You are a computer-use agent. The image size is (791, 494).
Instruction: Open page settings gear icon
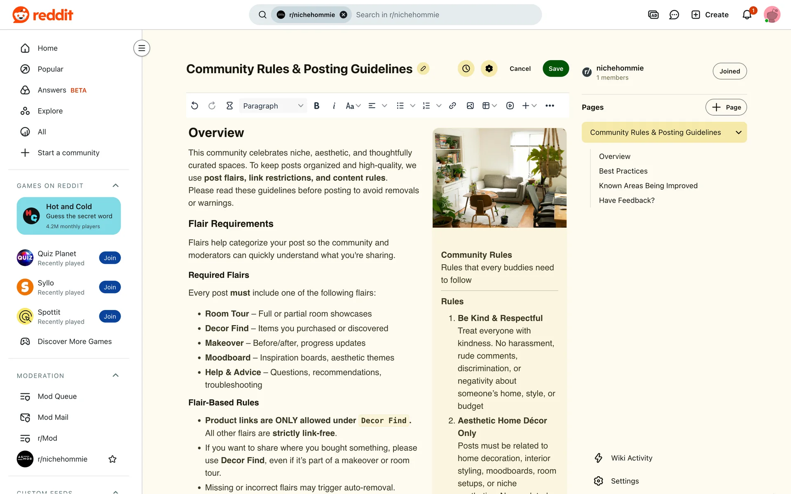pyautogui.click(x=489, y=69)
